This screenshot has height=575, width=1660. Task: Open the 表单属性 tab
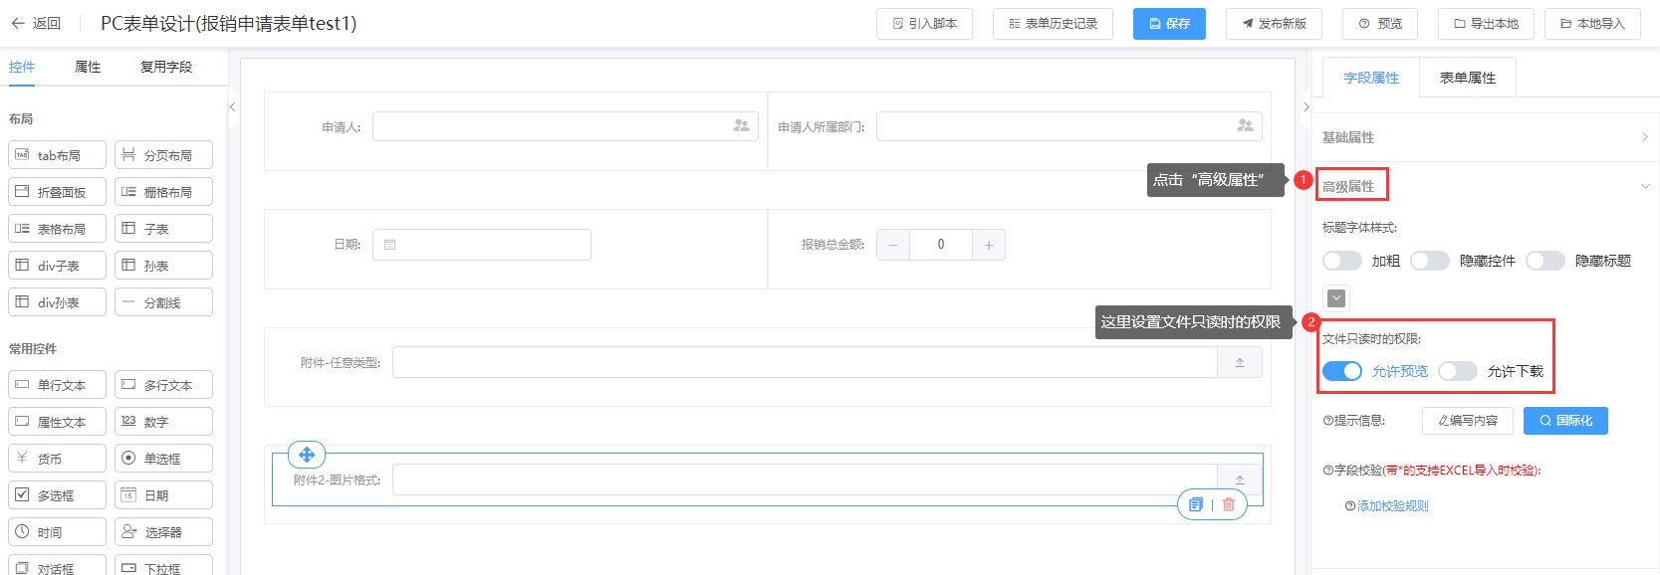click(x=1468, y=78)
